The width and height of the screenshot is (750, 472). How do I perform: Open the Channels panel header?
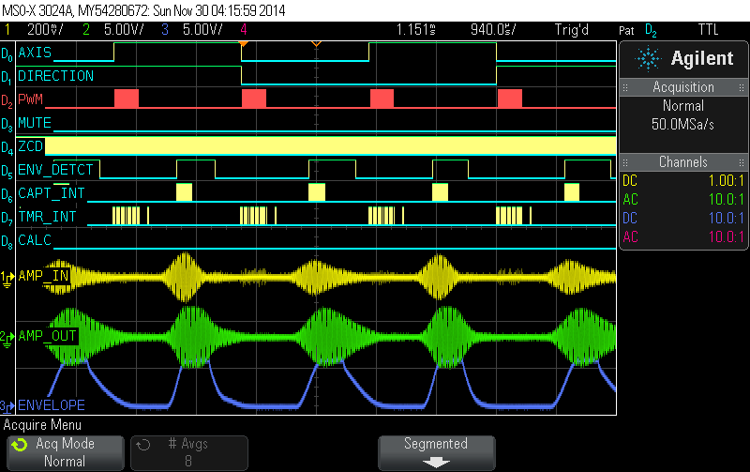(683, 162)
